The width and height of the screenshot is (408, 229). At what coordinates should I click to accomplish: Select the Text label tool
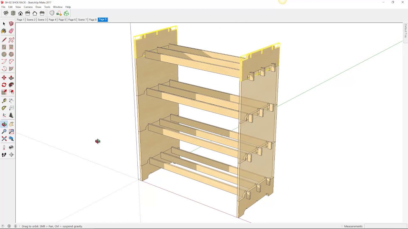pyautogui.click(x=11, y=108)
